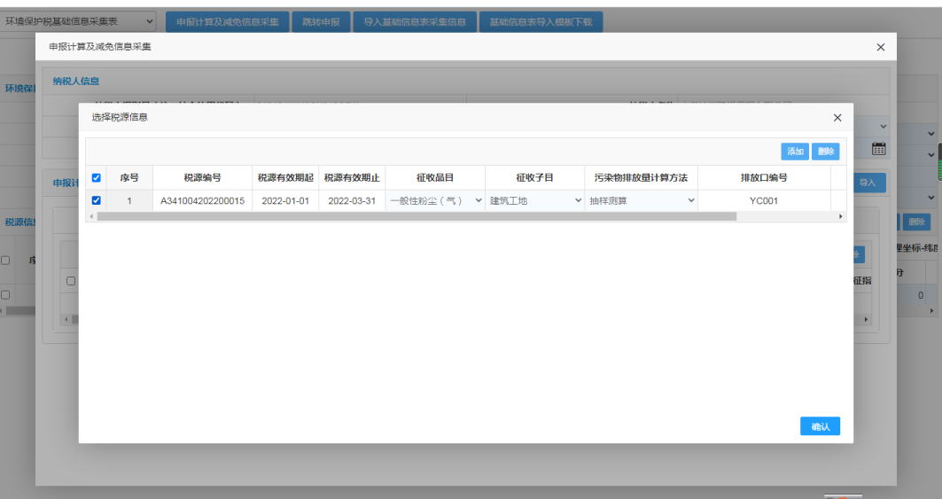Expand the 征收子目 dropdown showing 建筑工地
Image resolution: width=942 pixels, height=499 pixels.
(534, 201)
